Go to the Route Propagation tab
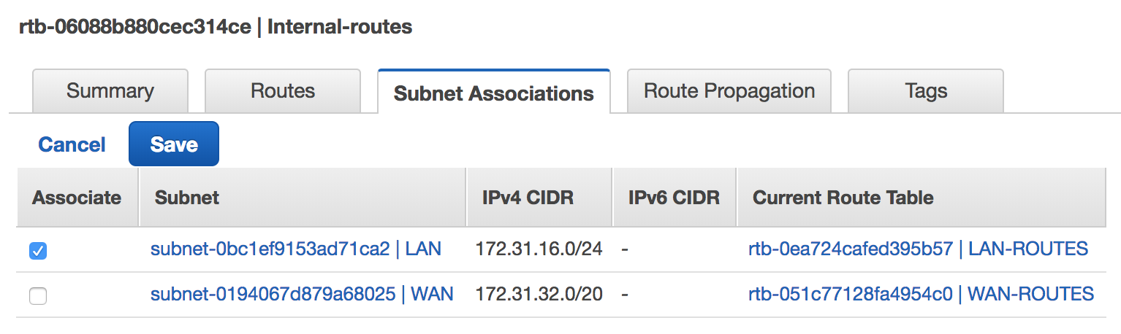The height and width of the screenshot is (334, 1121). [729, 91]
